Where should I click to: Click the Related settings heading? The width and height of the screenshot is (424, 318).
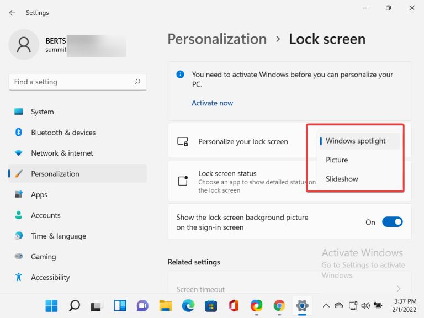point(194,262)
